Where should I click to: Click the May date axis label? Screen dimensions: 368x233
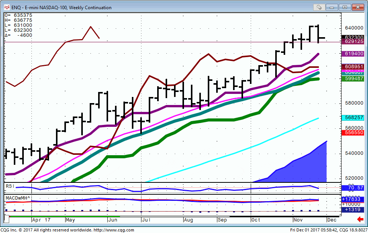pos(71,220)
